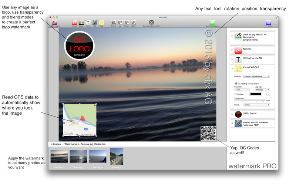
Task: Open the Blend mode dropdown
Action: 256,105
